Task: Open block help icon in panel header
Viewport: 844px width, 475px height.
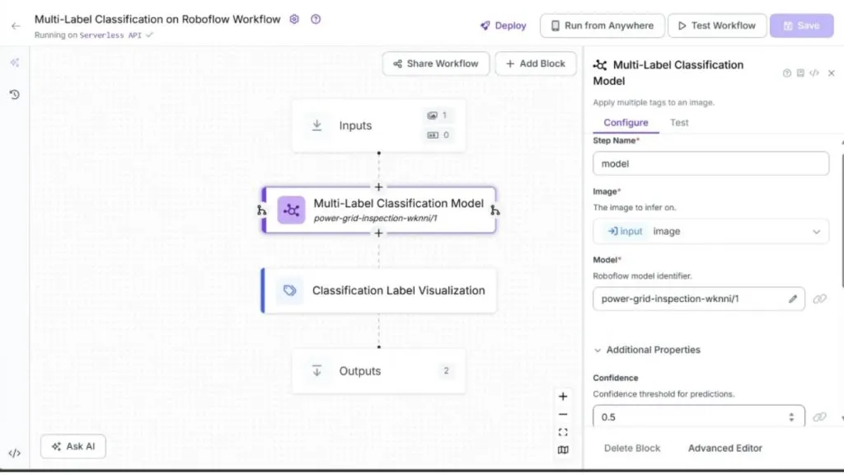Action: pos(787,73)
